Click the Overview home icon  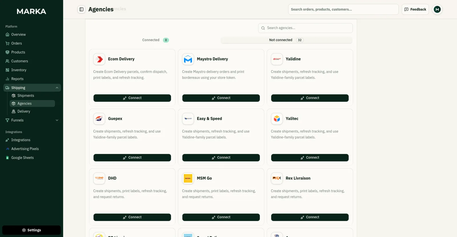7,35
